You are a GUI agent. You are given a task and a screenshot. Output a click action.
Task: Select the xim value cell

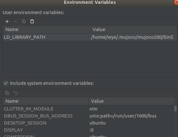tap(93, 109)
